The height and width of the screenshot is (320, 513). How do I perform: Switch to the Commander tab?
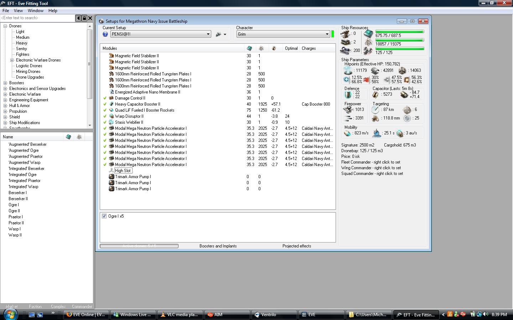coord(82,306)
